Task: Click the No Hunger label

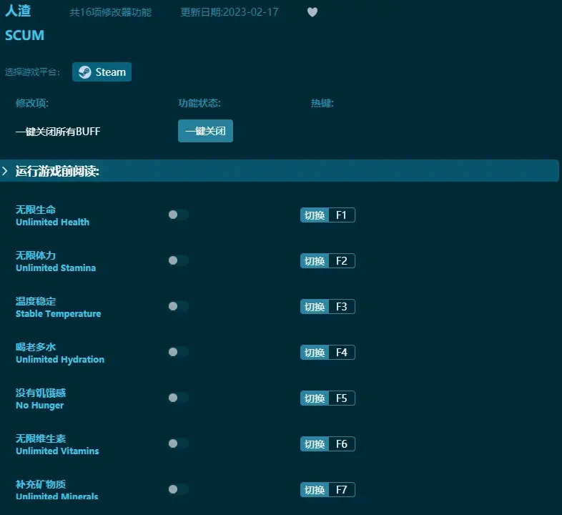Action: (40, 406)
